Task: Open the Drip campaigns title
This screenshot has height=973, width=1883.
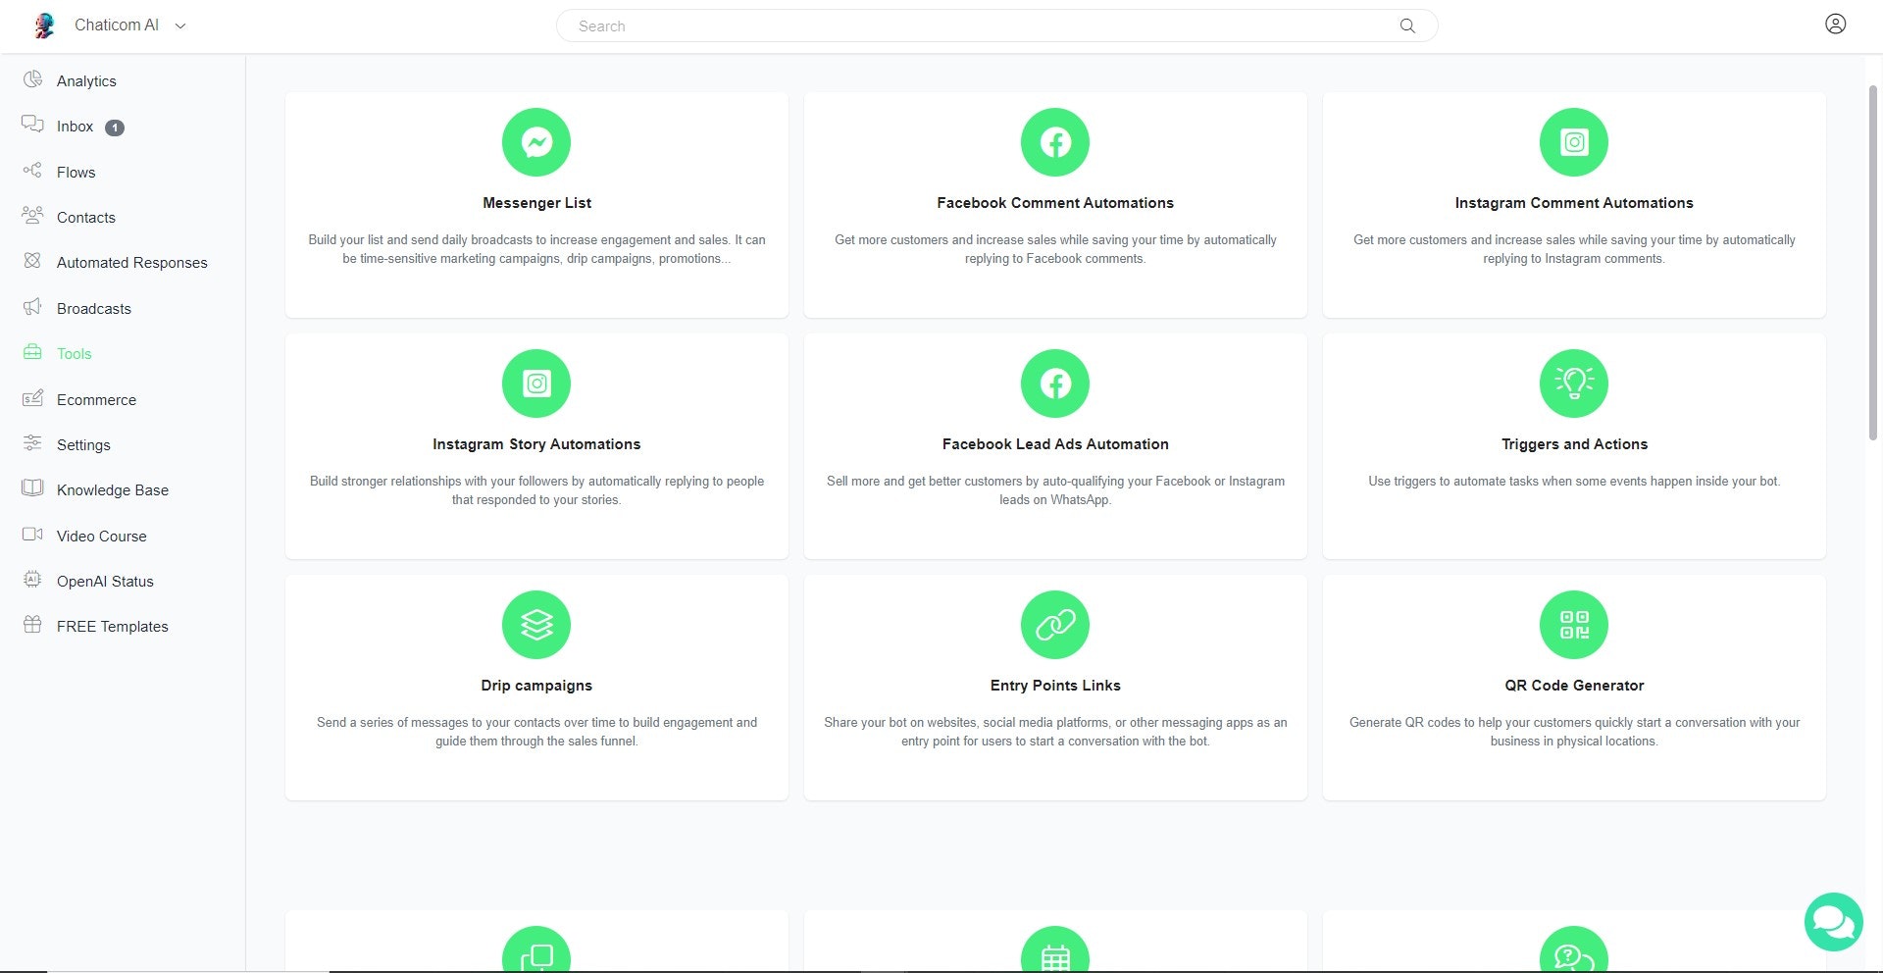Action: [x=536, y=686]
